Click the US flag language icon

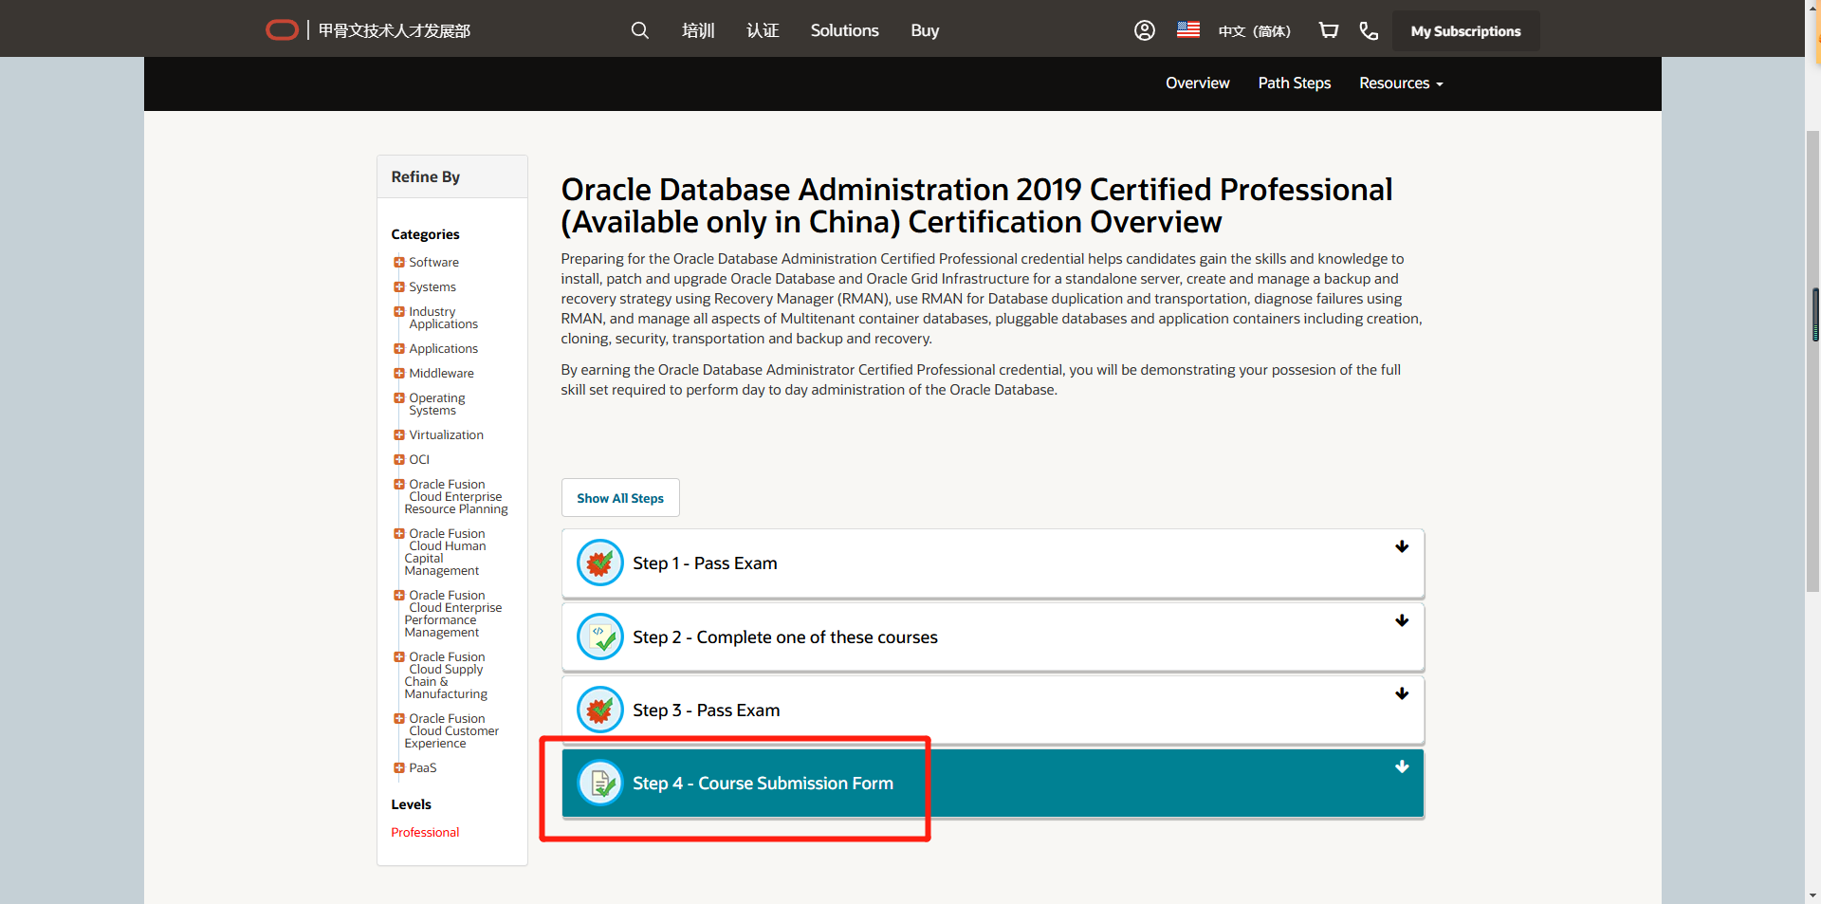pyautogui.click(x=1186, y=29)
